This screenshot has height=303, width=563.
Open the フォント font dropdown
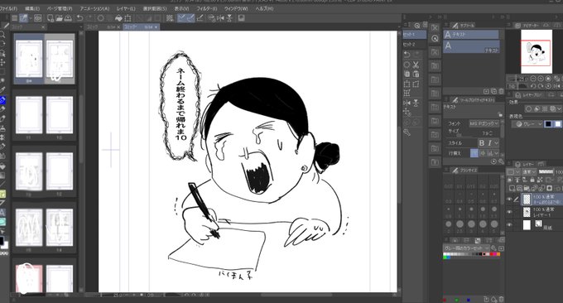point(484,123)
